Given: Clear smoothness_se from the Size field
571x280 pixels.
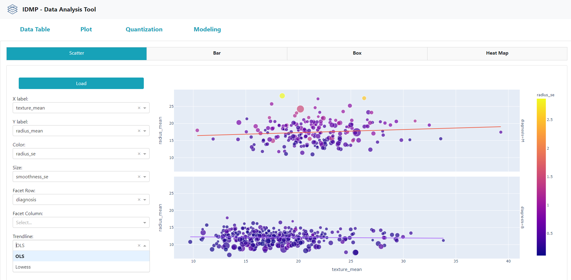Looking at the screenshot, I should coord(139,177).
